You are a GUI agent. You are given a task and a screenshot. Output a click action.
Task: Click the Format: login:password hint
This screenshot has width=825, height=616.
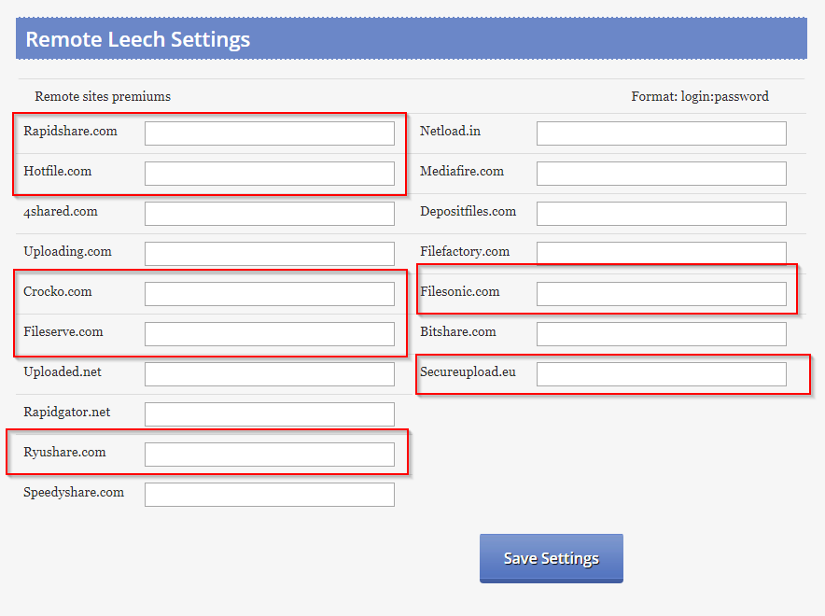pyautogui.click(x=700, y=96)
